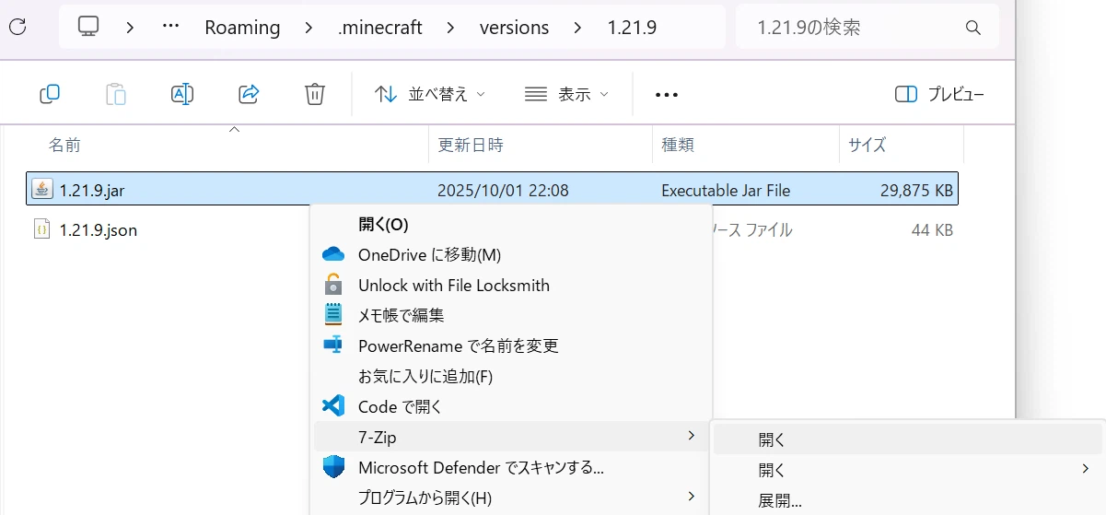Choose お気に入りに追加(F) menu entry
Viewport: 1106px width, 515px height.
pyautogui.click(x=511, y=376)
